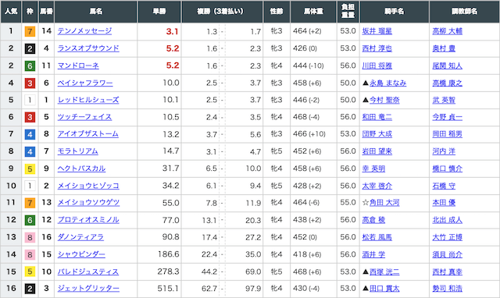Open horse link ランスオブサウンド
This screenshot has height=298, width=500.
tap(88, 48)
